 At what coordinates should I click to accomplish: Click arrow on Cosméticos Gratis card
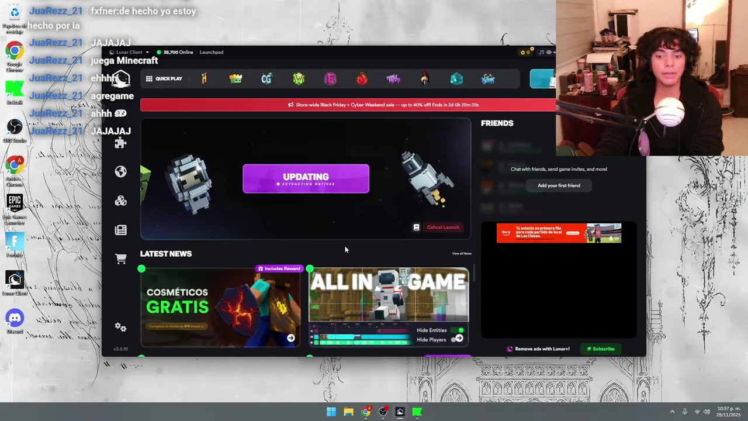pyautogui.click(x=290, y=338)
